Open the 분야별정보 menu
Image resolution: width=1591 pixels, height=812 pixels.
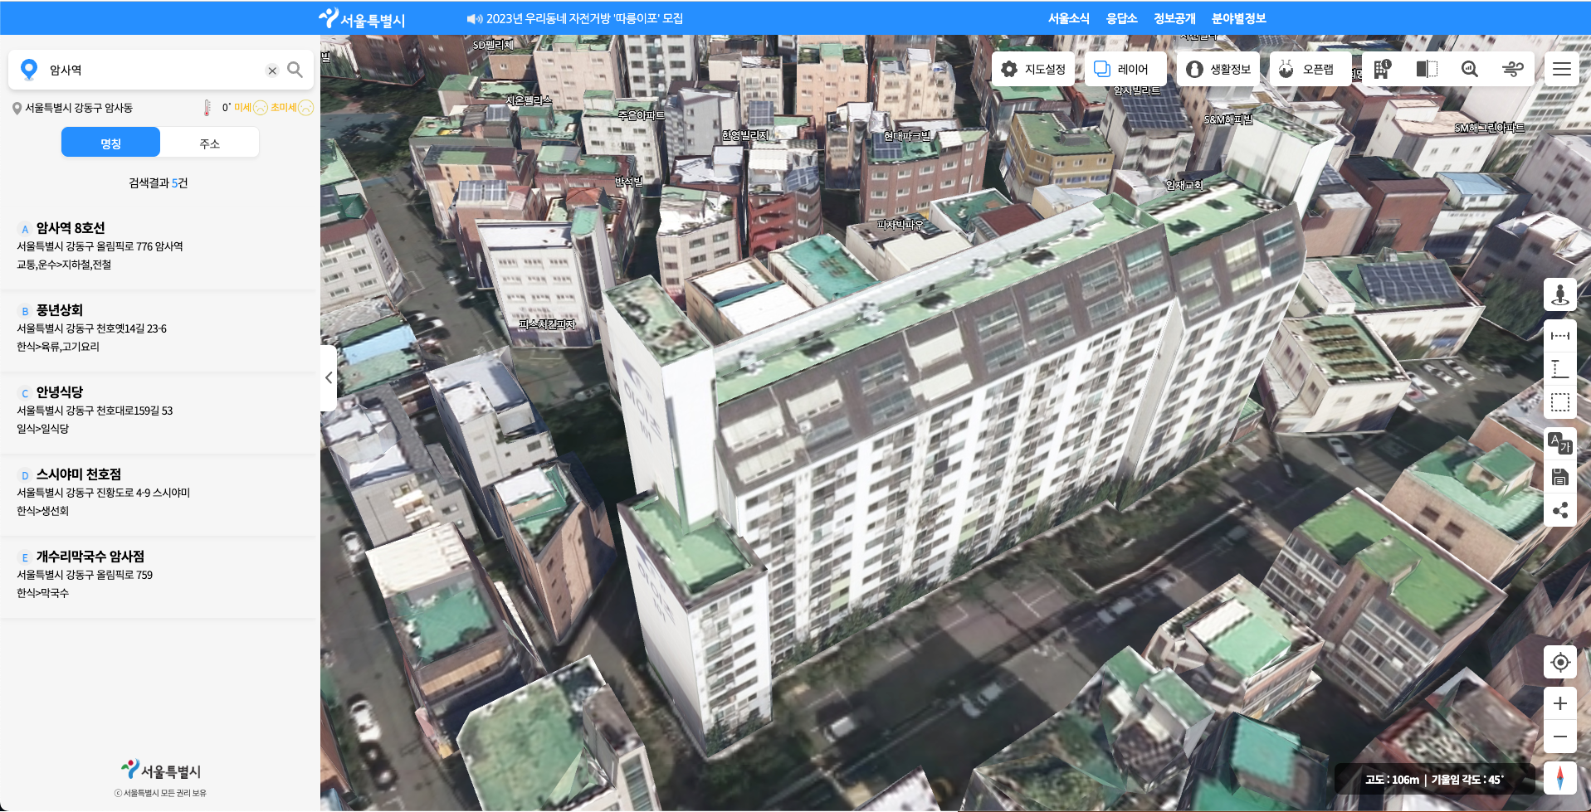(1238, 18)
